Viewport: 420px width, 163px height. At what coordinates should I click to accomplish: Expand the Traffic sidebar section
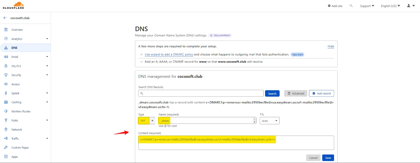tap(47, 138)
